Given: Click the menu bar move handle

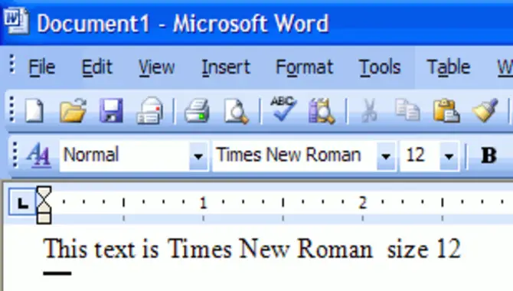Looking at the screenshot, I should [12, 64].
